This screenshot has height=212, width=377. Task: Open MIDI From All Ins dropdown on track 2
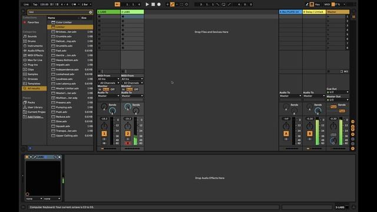point(132,79)
